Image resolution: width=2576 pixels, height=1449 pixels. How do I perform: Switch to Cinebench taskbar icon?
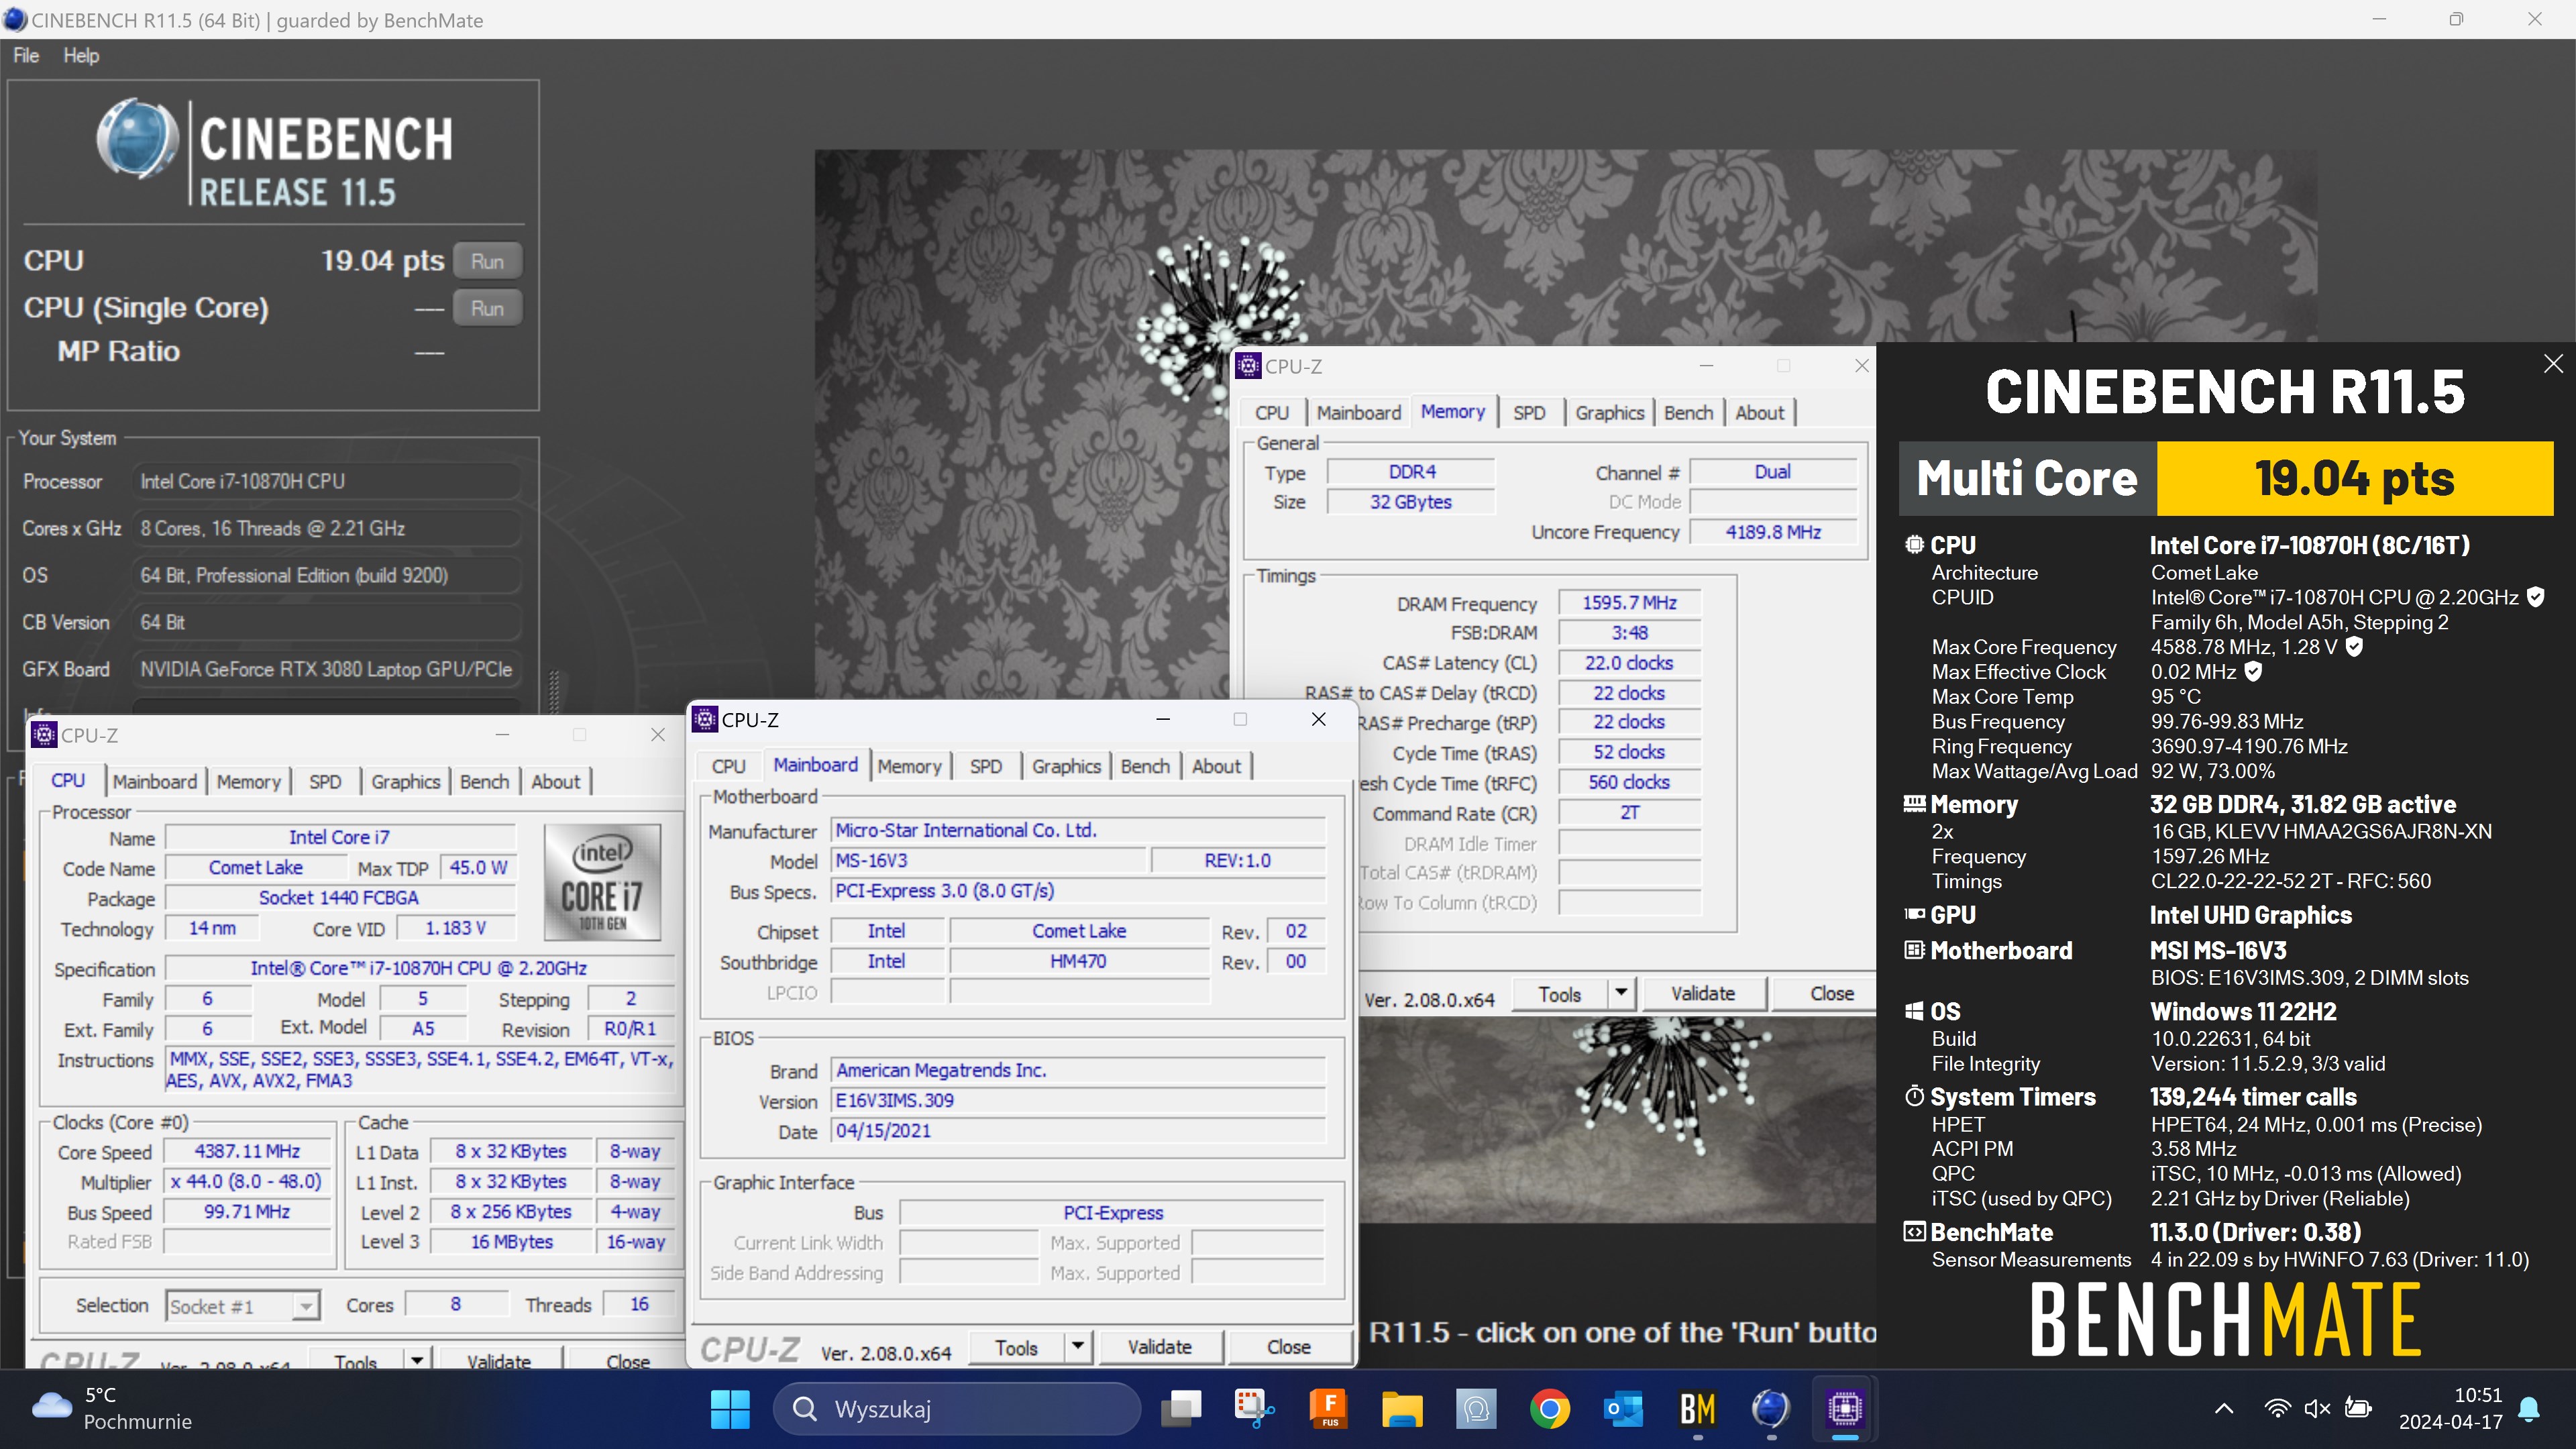click(x=1770, y=1409)
